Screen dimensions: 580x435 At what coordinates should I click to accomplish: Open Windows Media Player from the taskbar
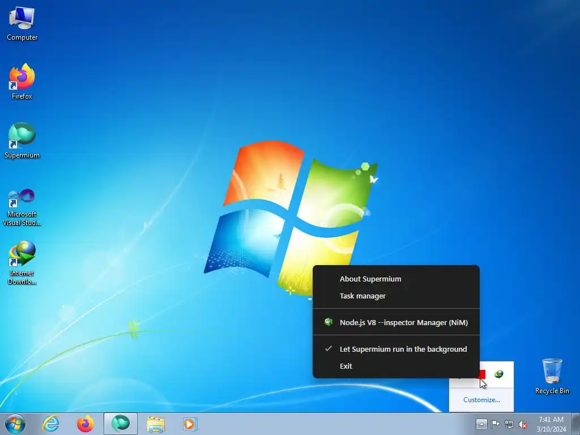tap(190, 424)
